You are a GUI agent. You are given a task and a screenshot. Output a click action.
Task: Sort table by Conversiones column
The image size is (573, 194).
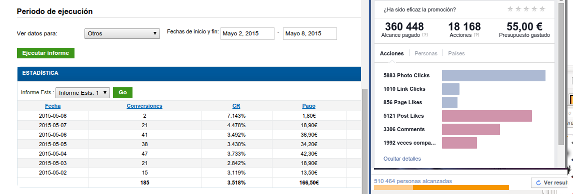(x=144, y=106)
